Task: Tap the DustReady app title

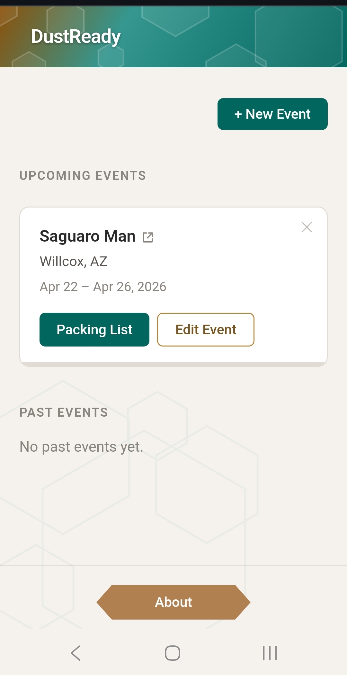Action: [76, 36]
